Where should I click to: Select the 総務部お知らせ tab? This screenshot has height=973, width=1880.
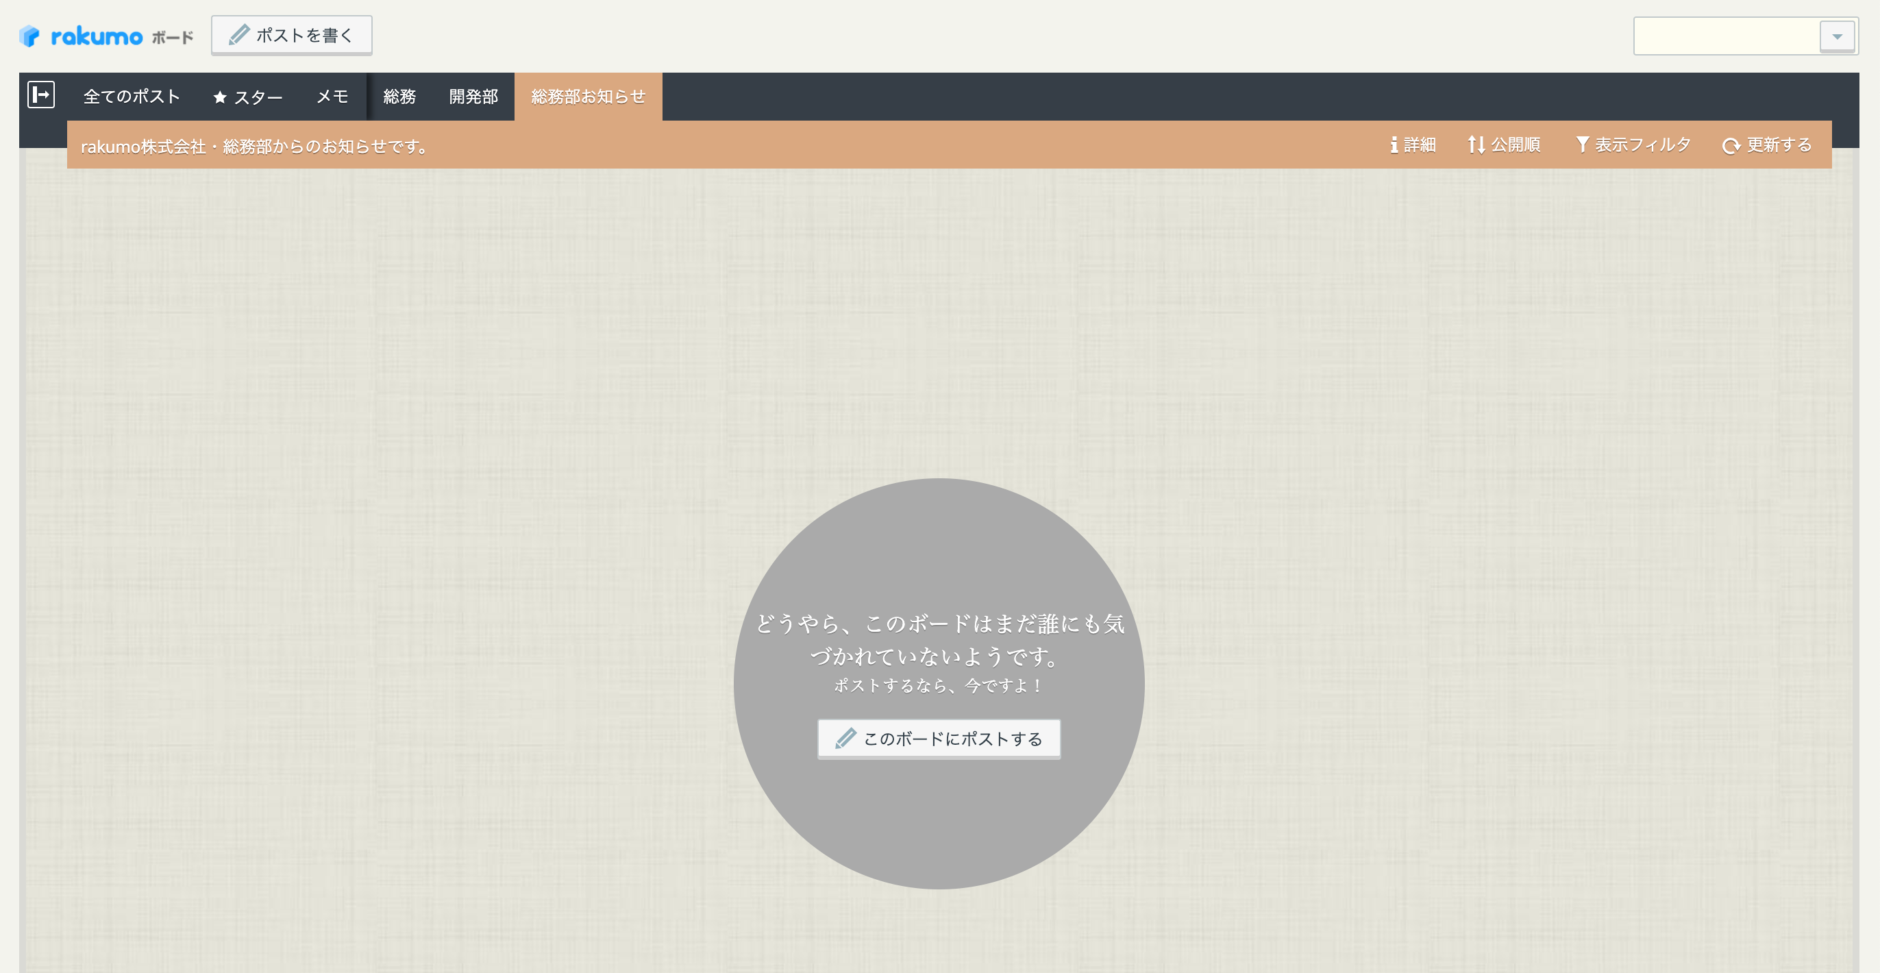pyautogui.click(x=589, y=97)
